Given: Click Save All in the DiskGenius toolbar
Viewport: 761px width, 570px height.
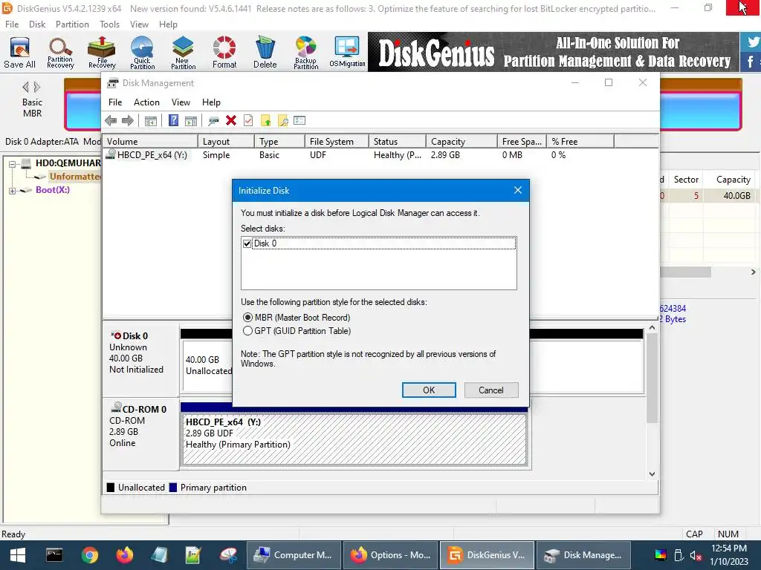Looking at the screenshot, I should tap(19, 53).
